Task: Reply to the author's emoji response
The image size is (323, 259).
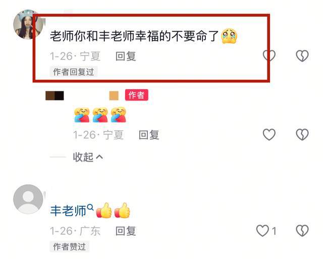Action: point(149,135)
